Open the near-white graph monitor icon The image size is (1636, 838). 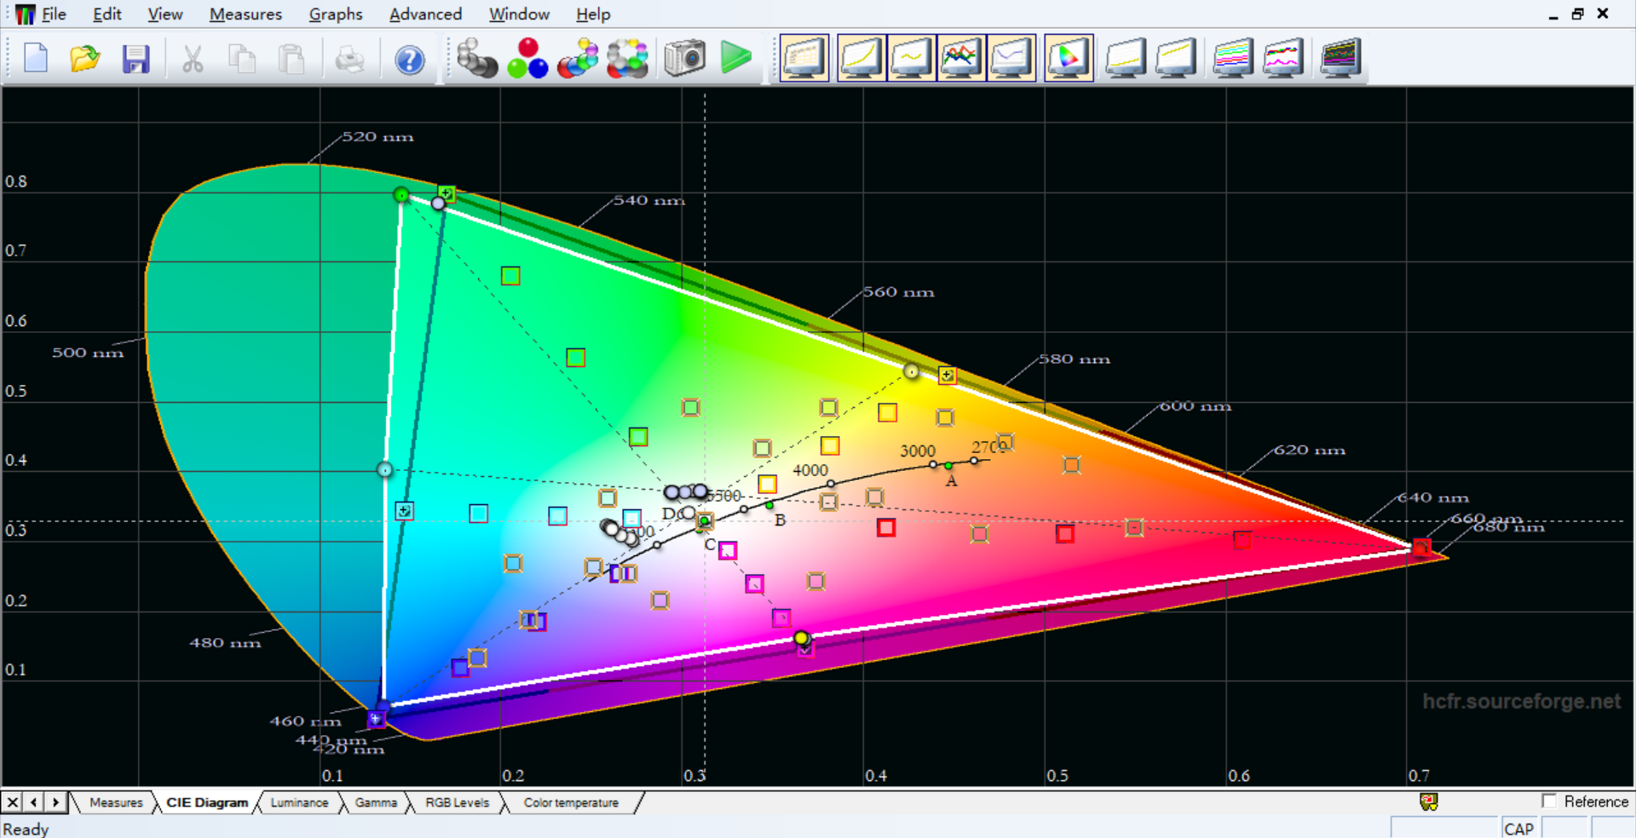[1176, 59]
